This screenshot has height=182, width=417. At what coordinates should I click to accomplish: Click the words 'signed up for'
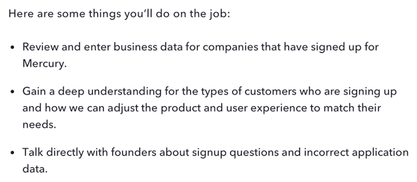(x=345, y=48)
